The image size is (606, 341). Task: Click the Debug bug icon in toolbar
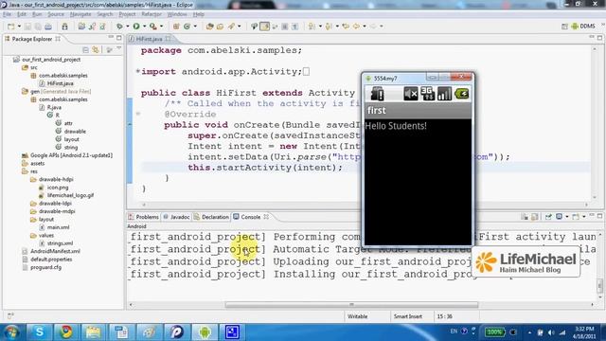[120, 26]
